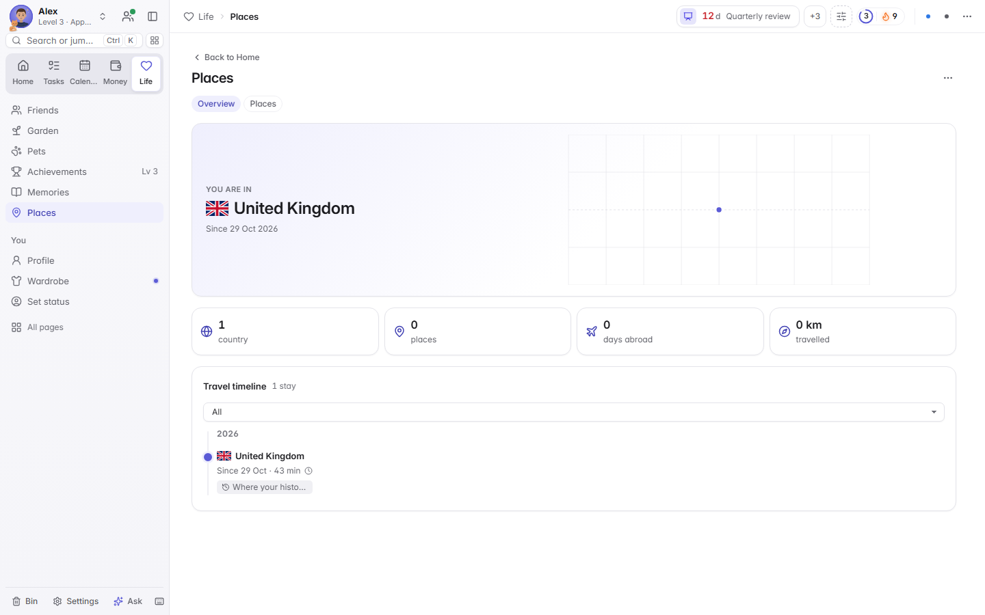Expand the +3 more items button
The width and height of the screenshot is (985, 615).
pos(815,16)
